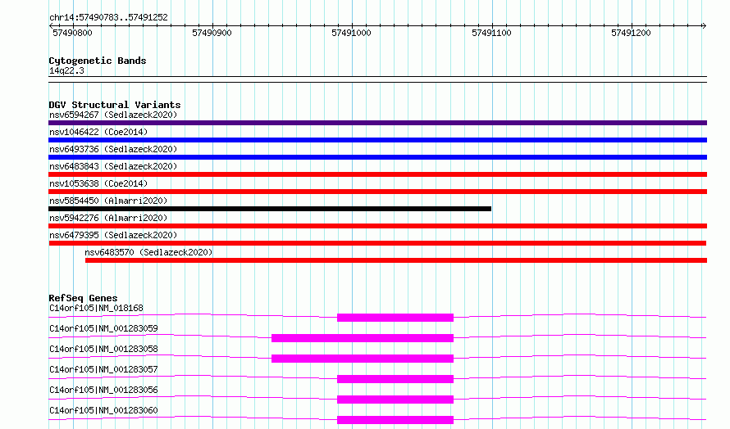Open gene label C14orf105|NM_018168
The image size is (730, 429).
pos(96,308)
